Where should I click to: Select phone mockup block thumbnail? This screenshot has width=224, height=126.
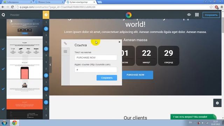pos(24,69)
